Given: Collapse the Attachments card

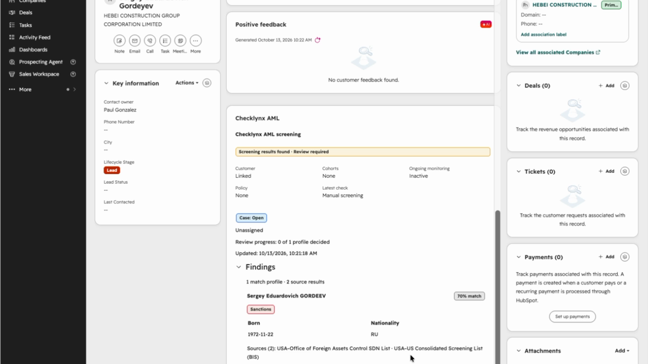Looking at the screenshot, I should tap(519, 351).
